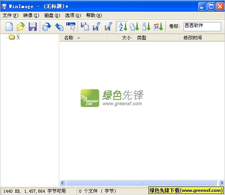Click the 名称 column header

pos(84,38)
